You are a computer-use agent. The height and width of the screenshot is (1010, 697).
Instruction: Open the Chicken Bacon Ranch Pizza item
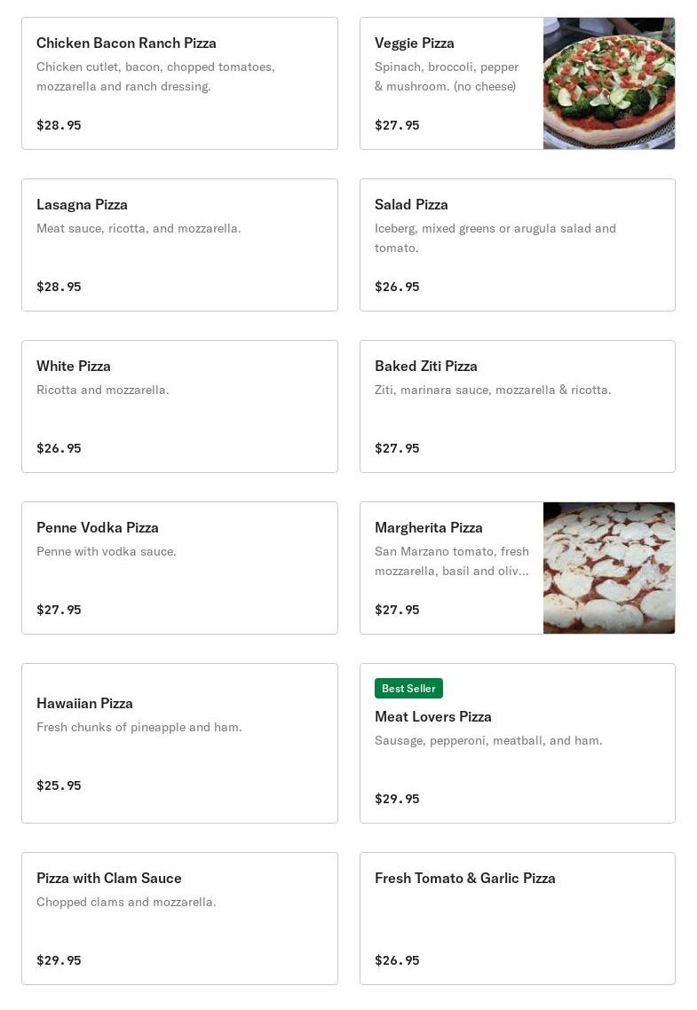click(x=179, y=83)
